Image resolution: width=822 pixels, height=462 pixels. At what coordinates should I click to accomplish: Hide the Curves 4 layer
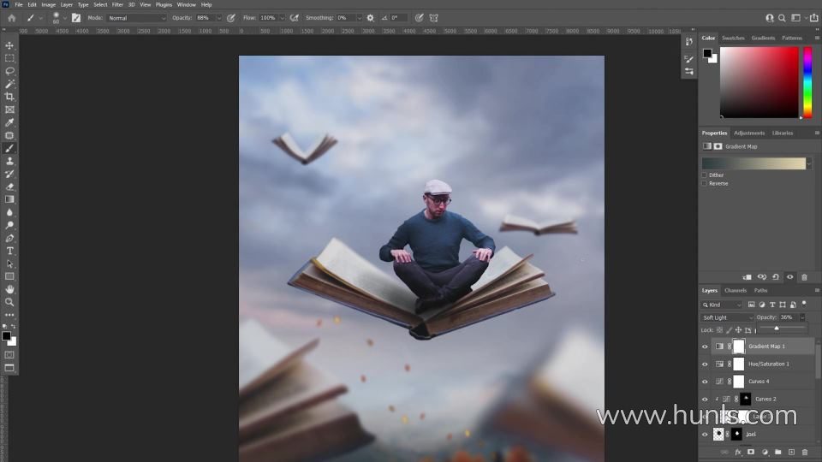(705, 382)
